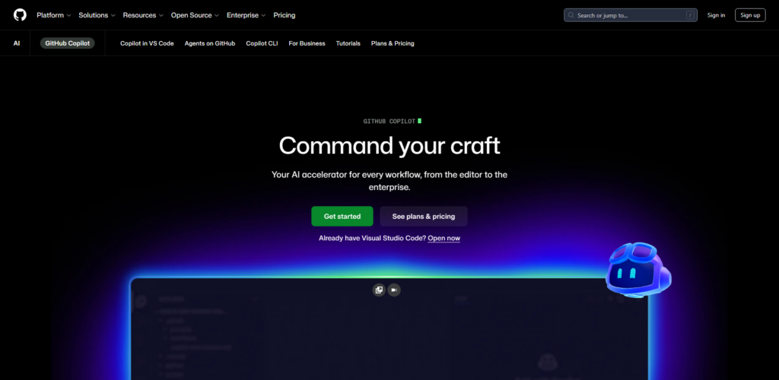Focus the Search or jump to field
This screenshot has height=380, width=779.
(x=631, y=15)
